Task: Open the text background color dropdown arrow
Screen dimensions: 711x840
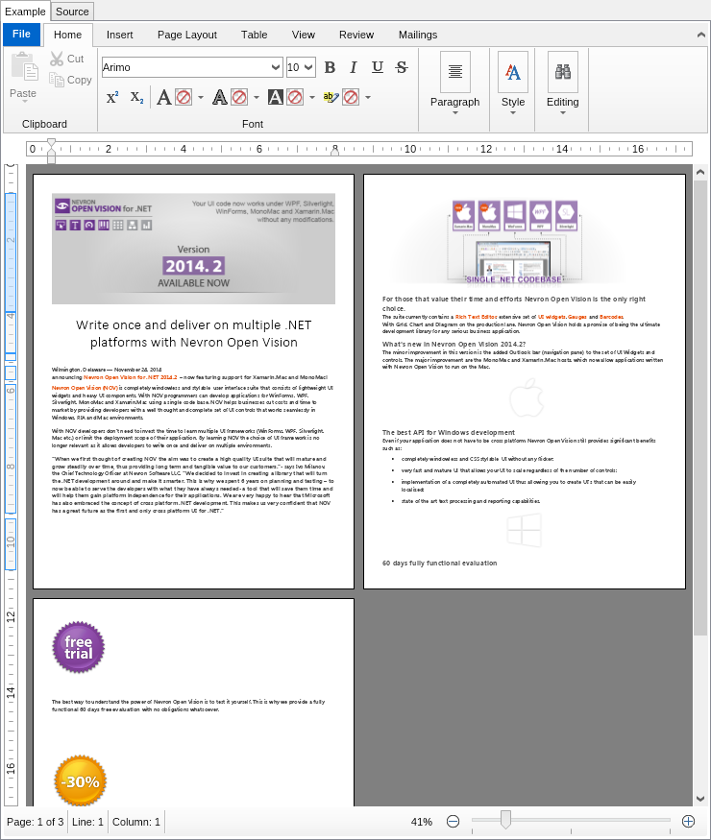Action: click(x=312, y=98)
